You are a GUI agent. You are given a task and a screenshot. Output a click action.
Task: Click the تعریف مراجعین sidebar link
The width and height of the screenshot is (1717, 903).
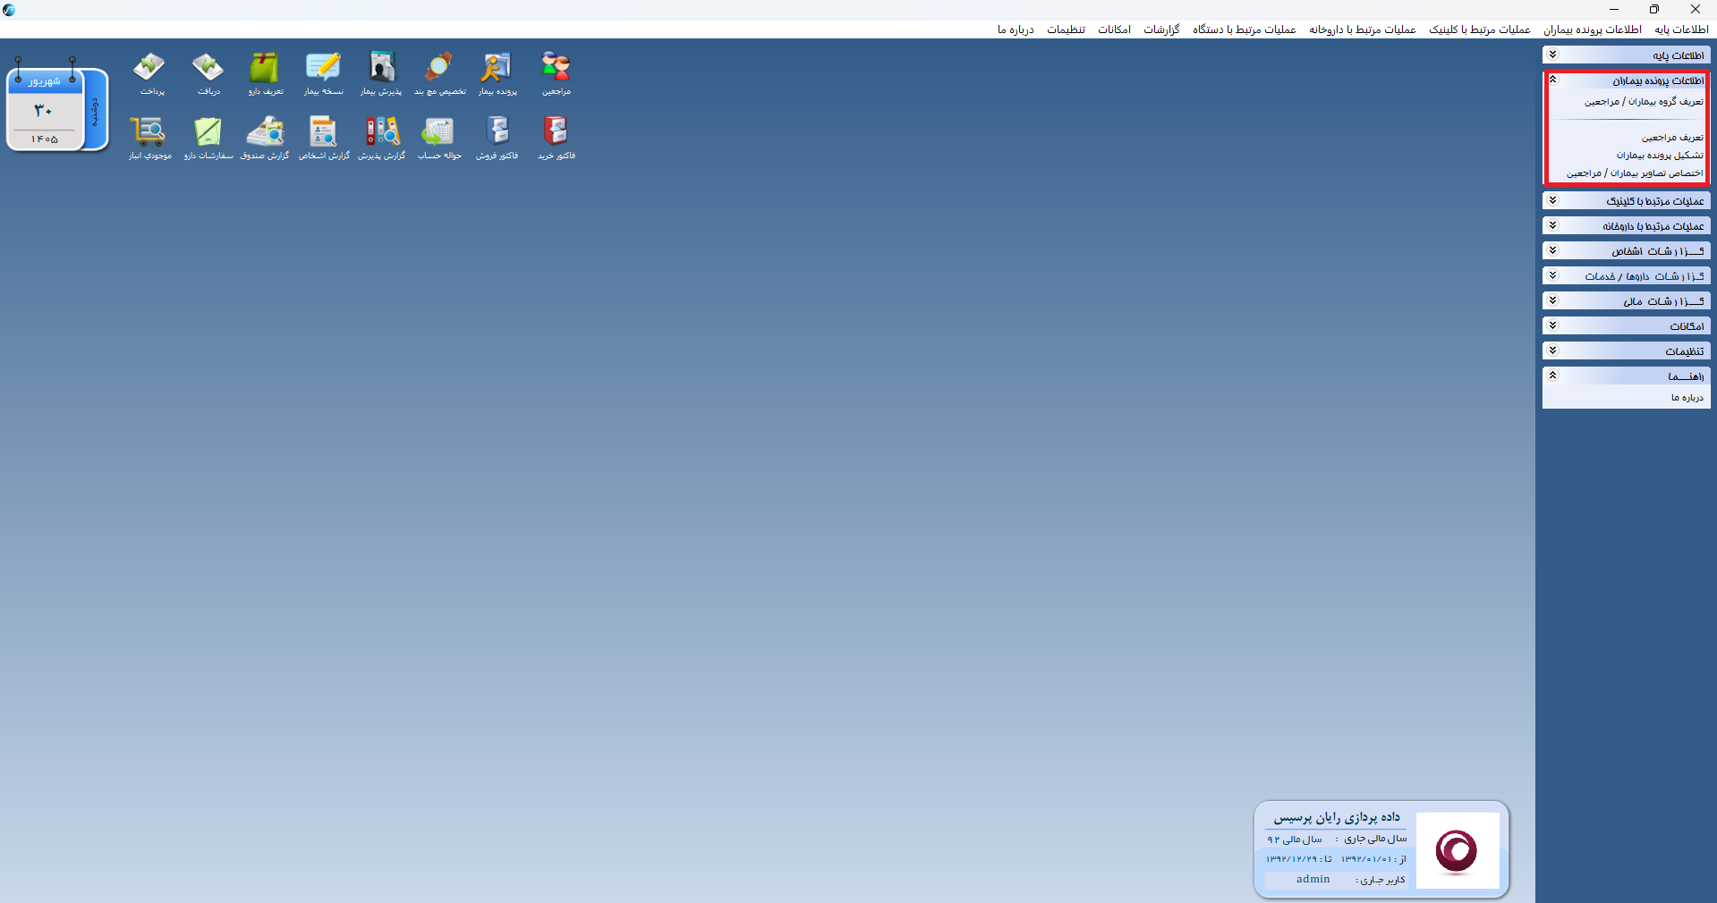1672,138
